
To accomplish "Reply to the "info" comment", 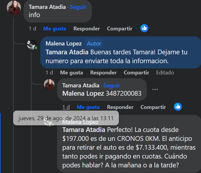I will tap(87, 29).
